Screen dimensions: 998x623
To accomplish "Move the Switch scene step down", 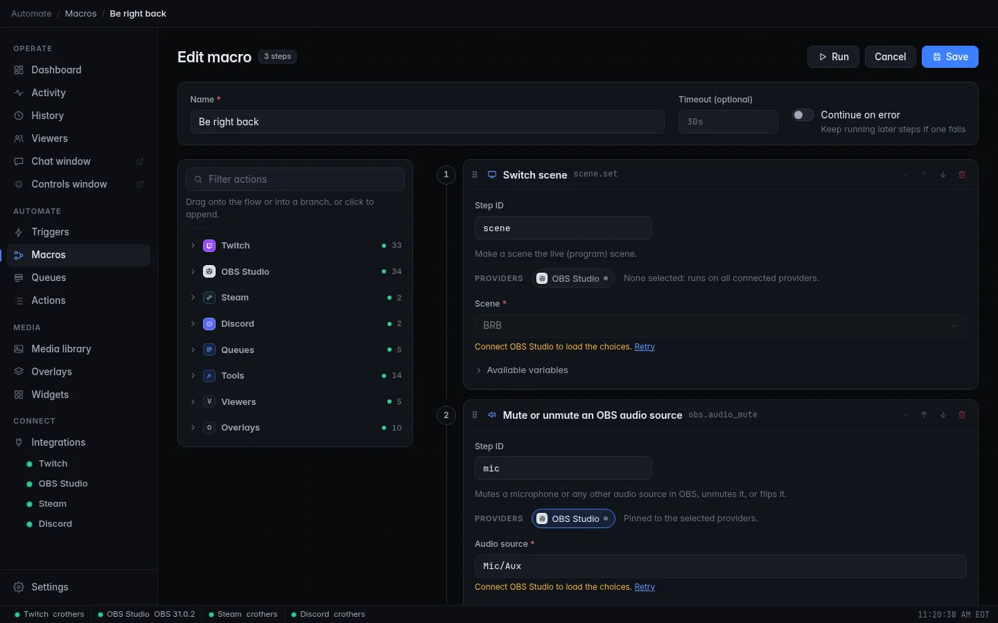I will click(943, 174).
